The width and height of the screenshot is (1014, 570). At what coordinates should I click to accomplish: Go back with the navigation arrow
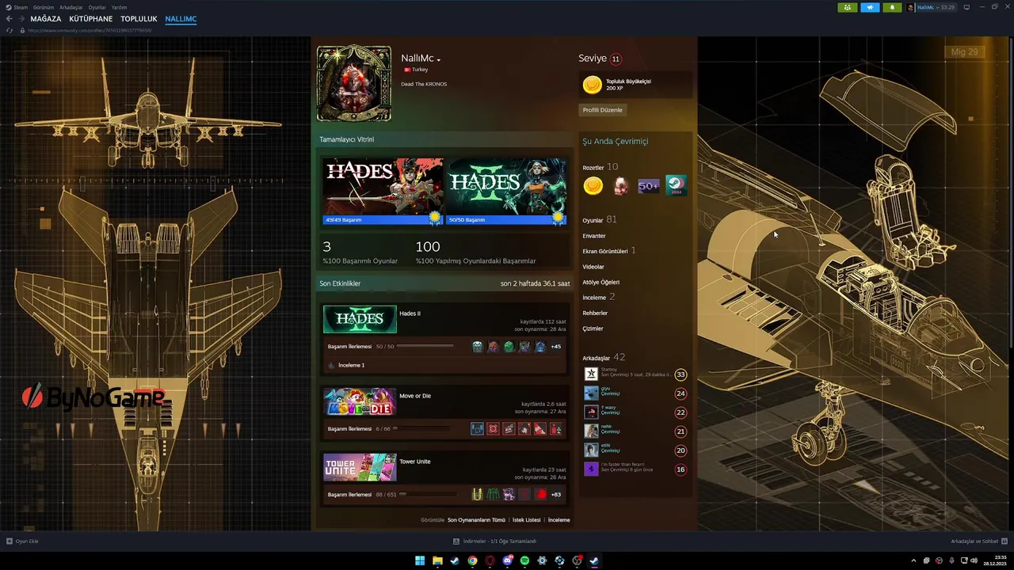10,19
